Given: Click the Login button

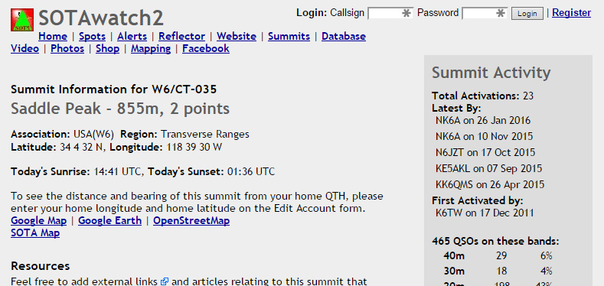Looking at the screenshot, I should [x=527, y=14].
